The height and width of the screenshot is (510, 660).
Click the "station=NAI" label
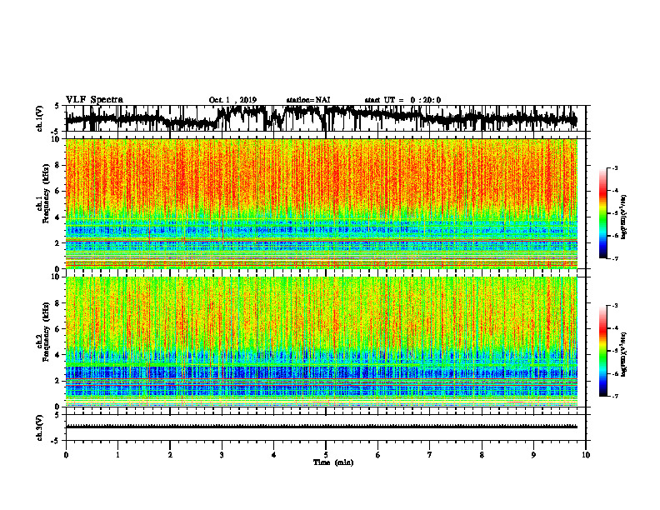click(x=308, y=100)
